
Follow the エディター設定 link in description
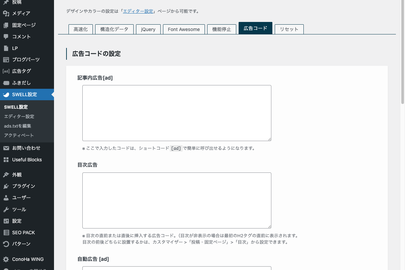click(x=138, y=11)
